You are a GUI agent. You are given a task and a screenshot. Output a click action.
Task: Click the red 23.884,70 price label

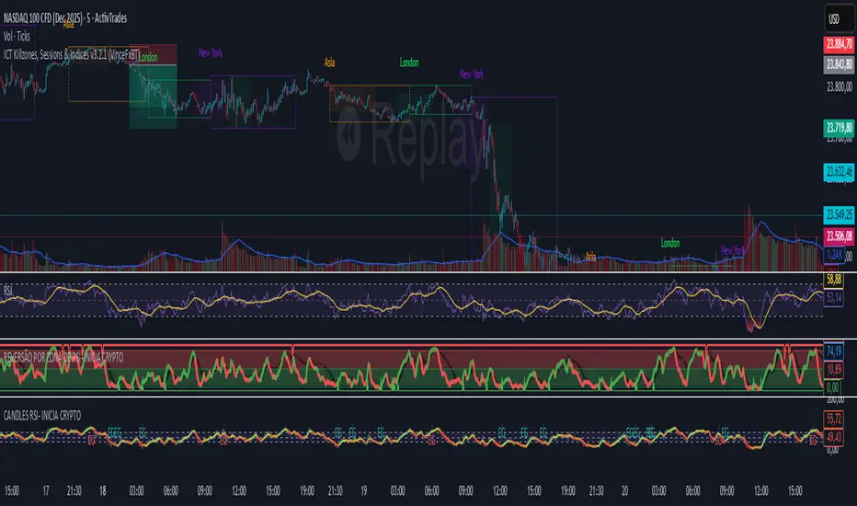839,44
